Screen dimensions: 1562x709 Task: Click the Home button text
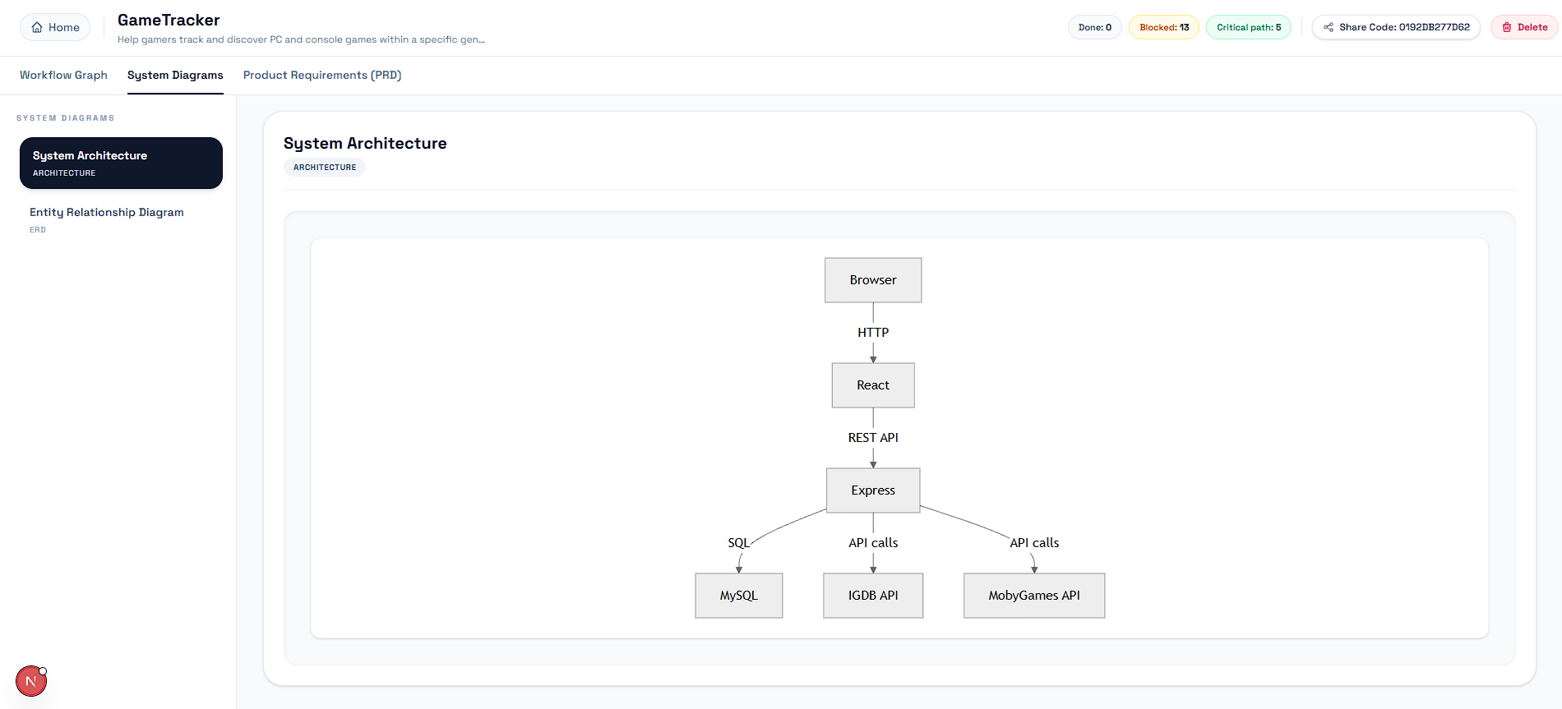[64, 27]
